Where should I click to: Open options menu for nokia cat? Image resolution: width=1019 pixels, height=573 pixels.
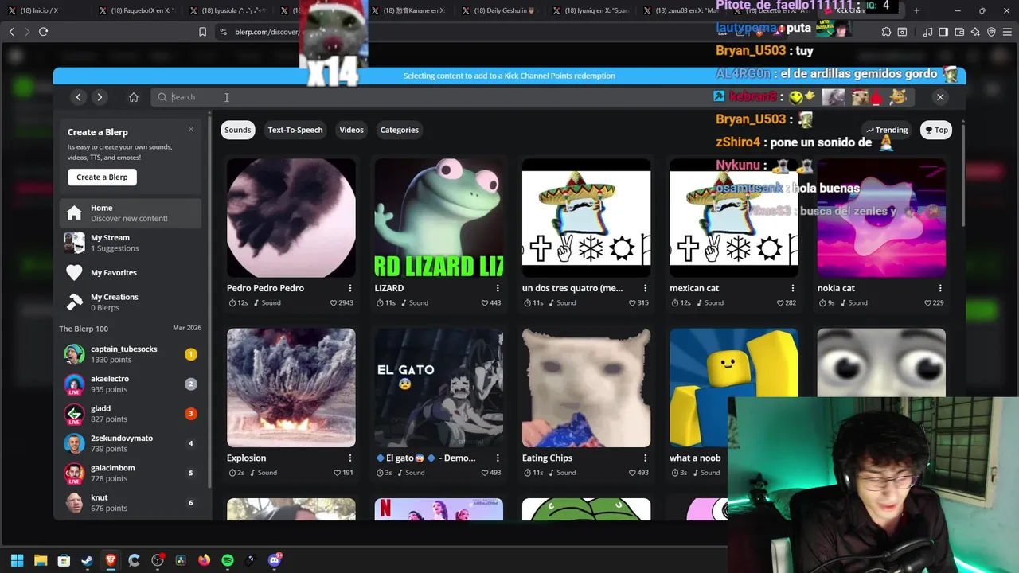click(940, 288)
